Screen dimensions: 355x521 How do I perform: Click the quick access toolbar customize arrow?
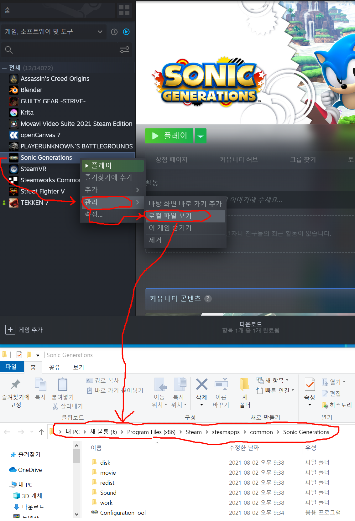pyautogui.click(x=38, y=355)
